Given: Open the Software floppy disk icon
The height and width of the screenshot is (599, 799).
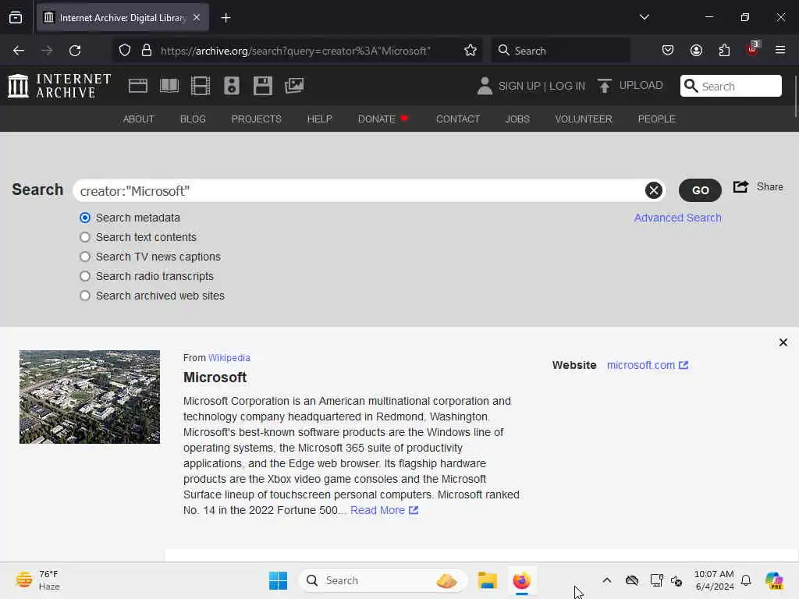Looking at the screenshot, I should [x=263, y=86].
